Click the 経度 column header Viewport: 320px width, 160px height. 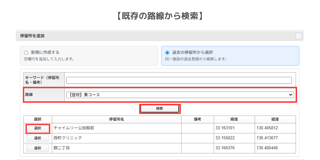click(275, 119)
